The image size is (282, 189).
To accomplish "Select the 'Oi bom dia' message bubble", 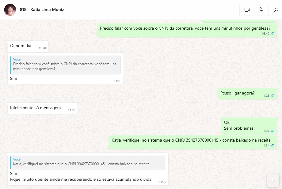I will (28, 46).
